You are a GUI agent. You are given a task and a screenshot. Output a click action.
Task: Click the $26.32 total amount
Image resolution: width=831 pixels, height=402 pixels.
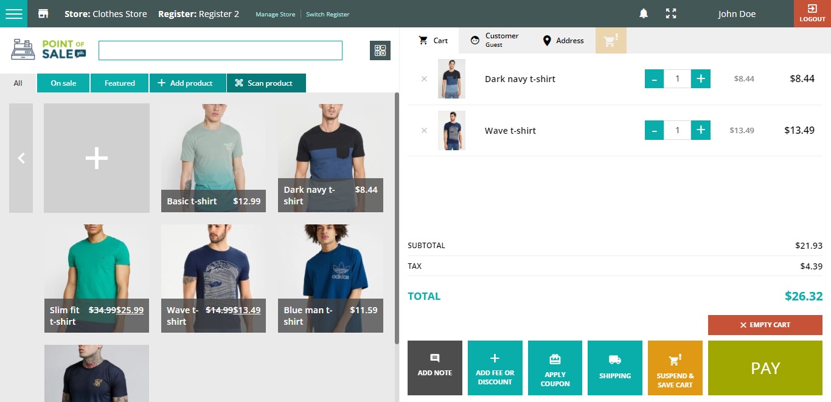[x=804, y=296]
